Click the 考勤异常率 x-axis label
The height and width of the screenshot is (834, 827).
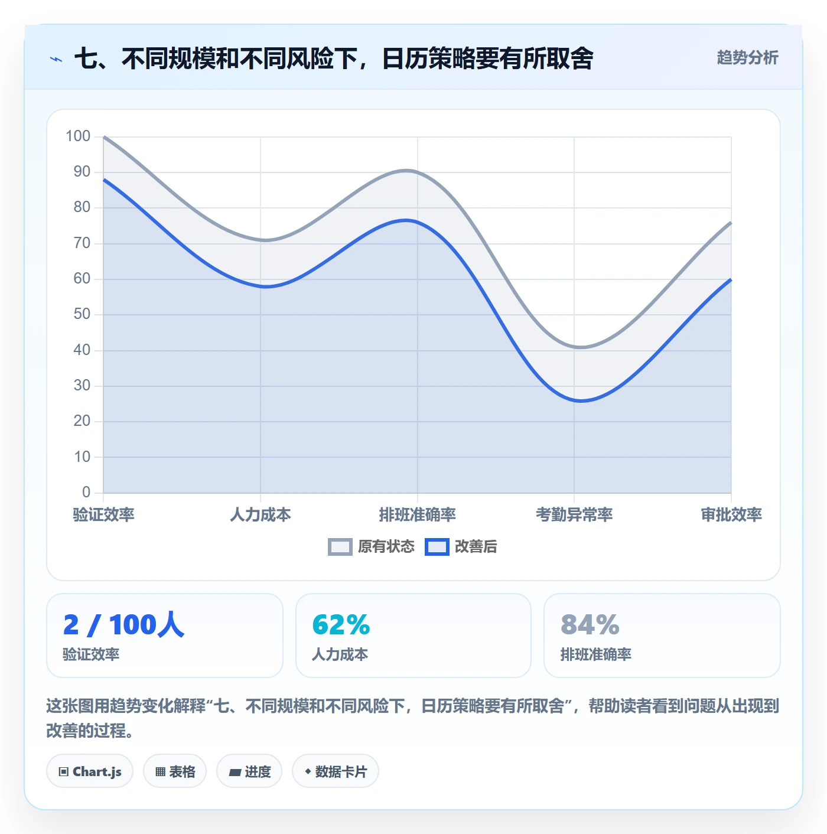pyautogui.click(x=574, y=515)
